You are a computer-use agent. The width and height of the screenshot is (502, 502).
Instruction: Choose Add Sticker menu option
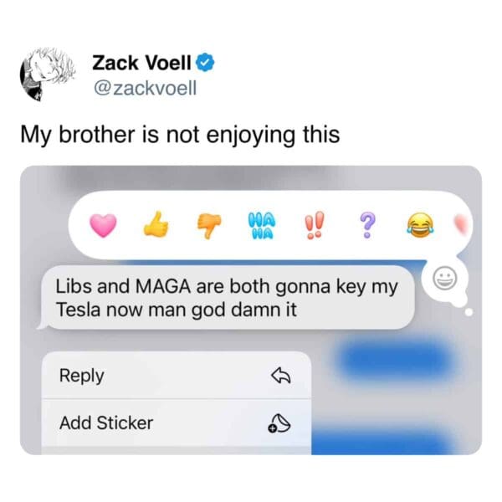tap(177, 423)
